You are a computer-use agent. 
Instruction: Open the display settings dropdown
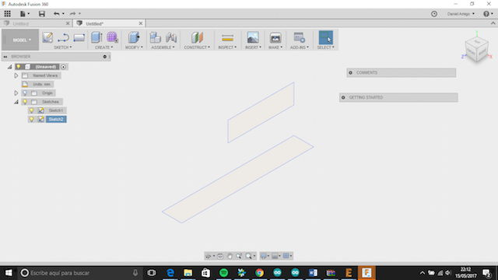pyautogui.click(x=265, y=256)
